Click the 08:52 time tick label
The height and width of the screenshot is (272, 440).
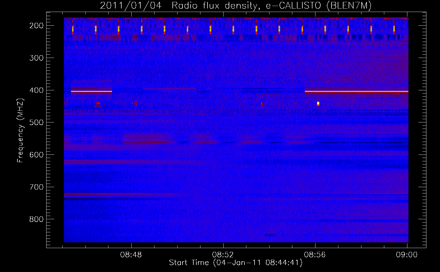pyautogui.click(x=223, y=255)
